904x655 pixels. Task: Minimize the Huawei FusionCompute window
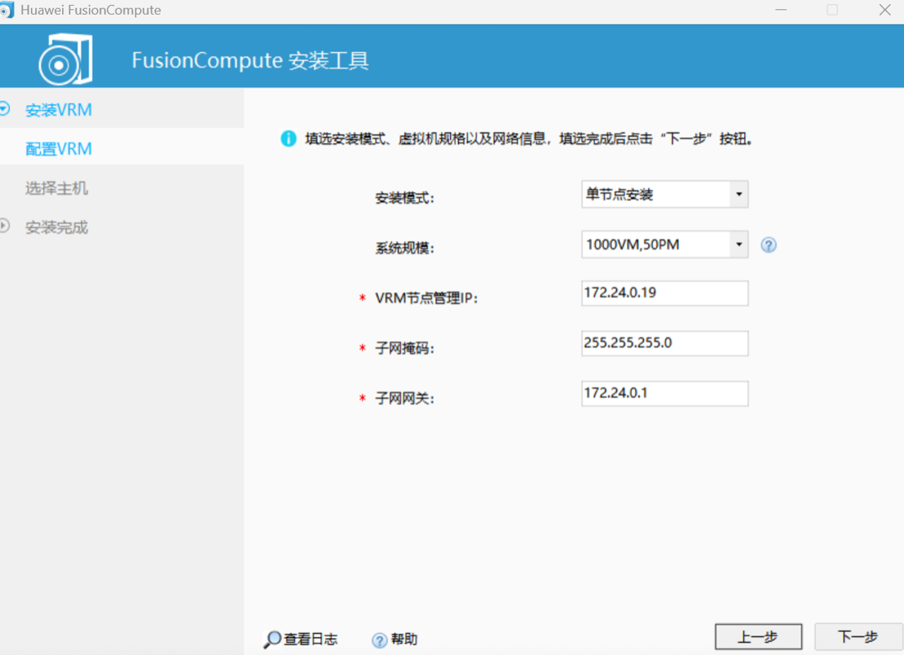click(x=781, y=10)
